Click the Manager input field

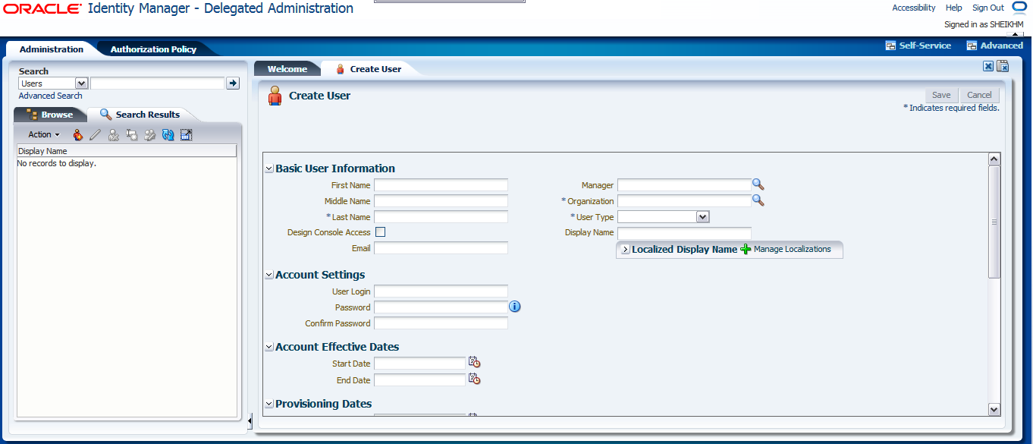[684, 184]
